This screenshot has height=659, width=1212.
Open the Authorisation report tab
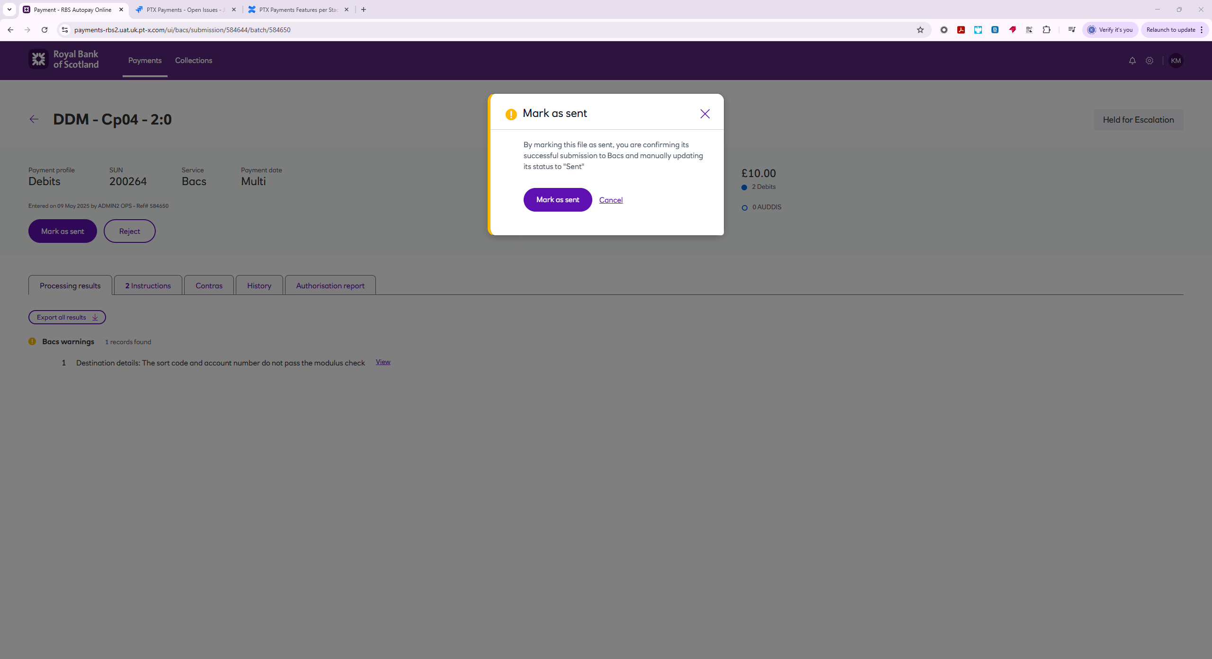point(330,285)
